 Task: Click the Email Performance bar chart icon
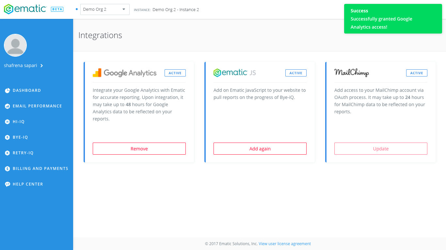click(7, 106)
